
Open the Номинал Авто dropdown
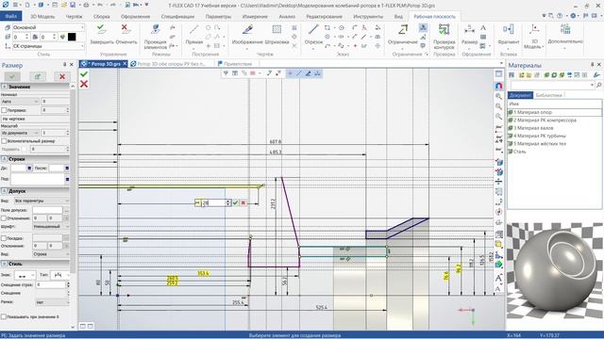[20, 102]
